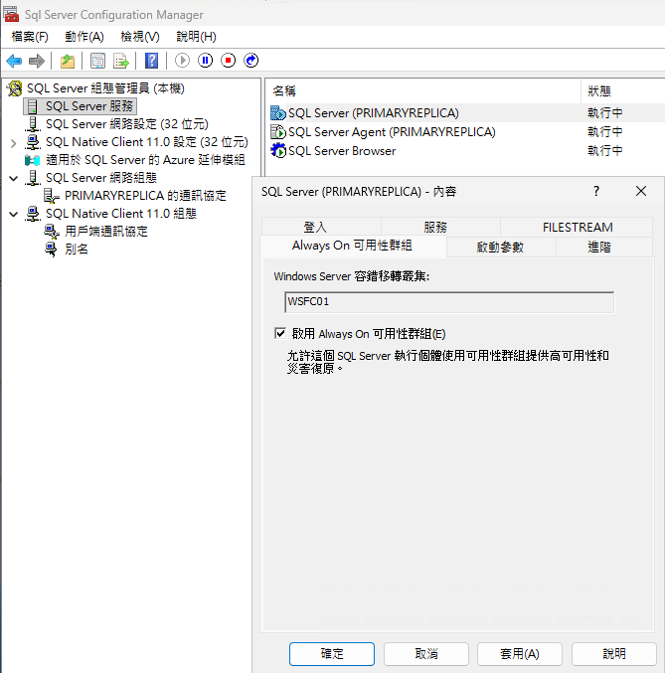Select PRIMARYREPLICA 的通訊協定 tree label

pos(145,196)
